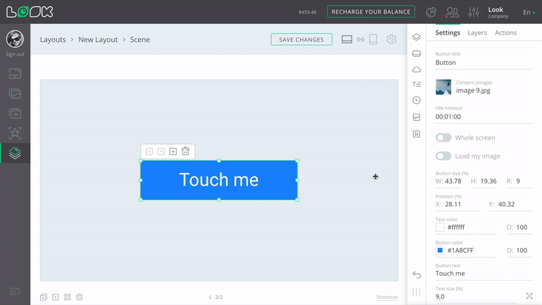Open the layers stack icon in left sidebar

coord(15,153)
